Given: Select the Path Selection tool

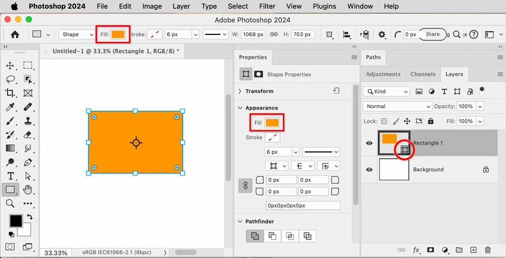Looking at the screenshot, I should point(28,176).
